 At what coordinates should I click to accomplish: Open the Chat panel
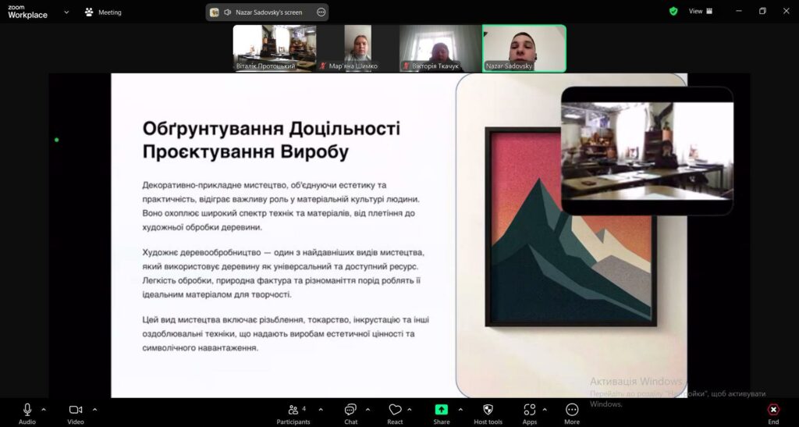[351, 411]
